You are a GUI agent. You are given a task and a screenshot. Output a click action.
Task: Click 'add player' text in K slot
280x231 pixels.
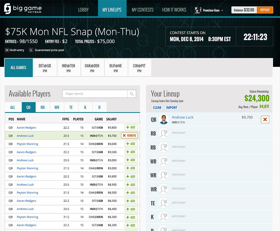point(179,216)
